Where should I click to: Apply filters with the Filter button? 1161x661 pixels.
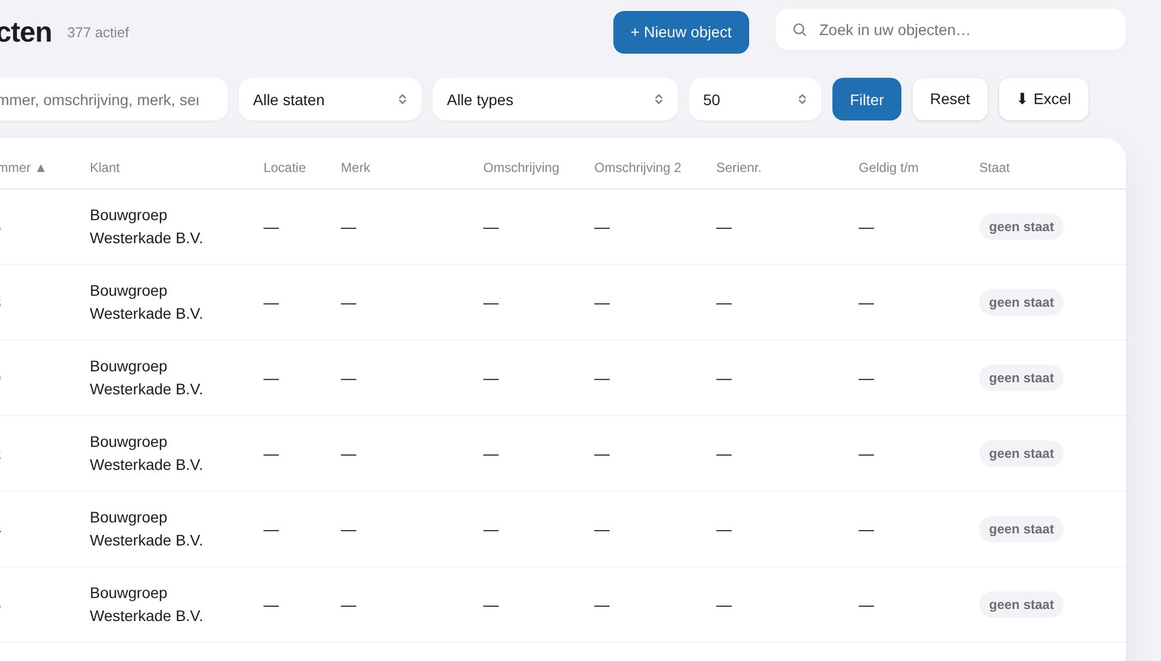point(866,99)
